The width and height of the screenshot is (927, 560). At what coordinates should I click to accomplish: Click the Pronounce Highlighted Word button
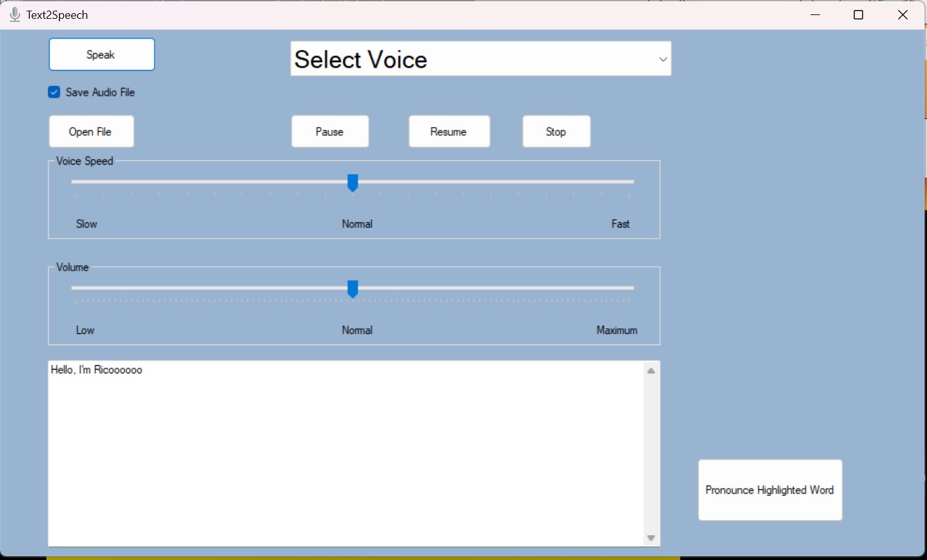(770, 490)
